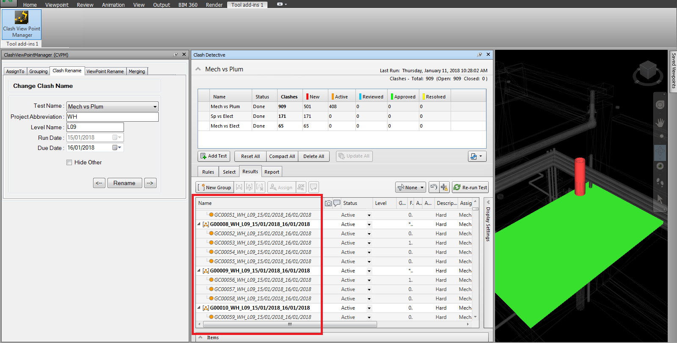Click the ViewCube in the 3D viewport

647,71
